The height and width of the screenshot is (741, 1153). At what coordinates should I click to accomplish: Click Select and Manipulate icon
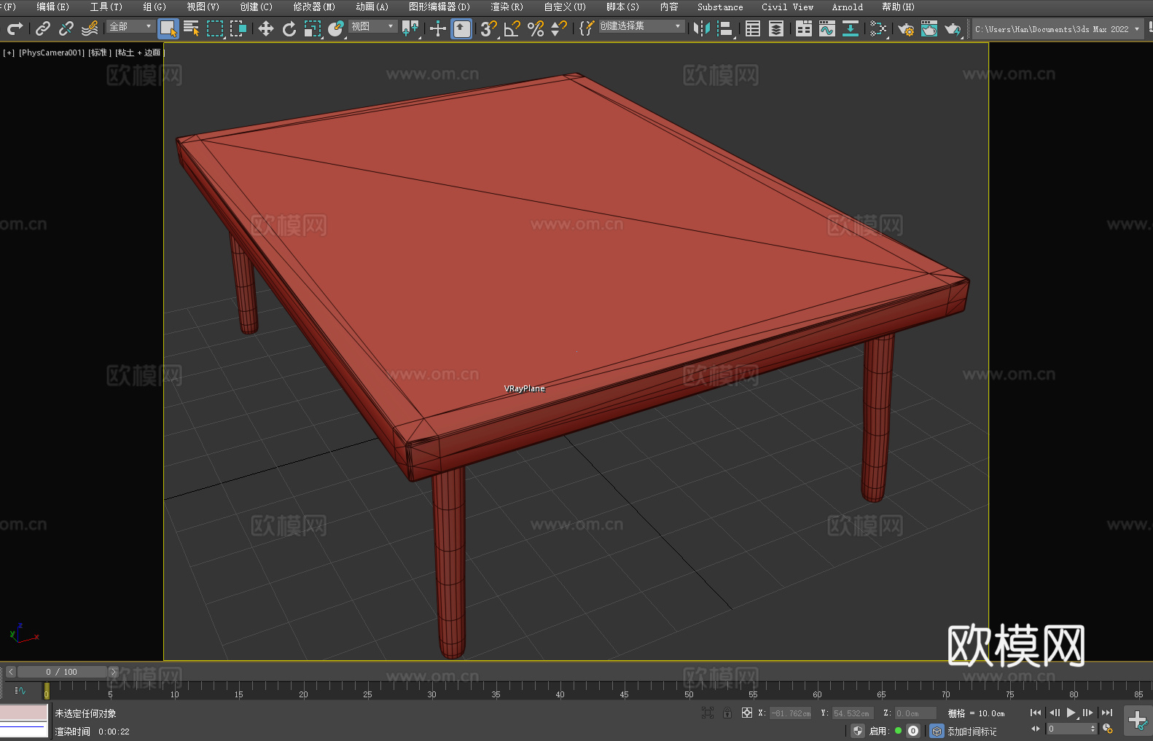click(438, 28)
